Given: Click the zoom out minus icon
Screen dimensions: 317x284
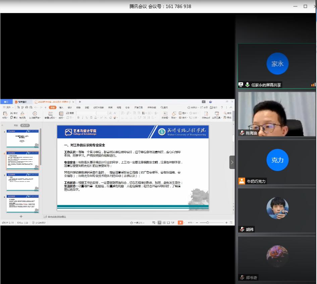Looking at the screenshot, I should click(197, 223).
